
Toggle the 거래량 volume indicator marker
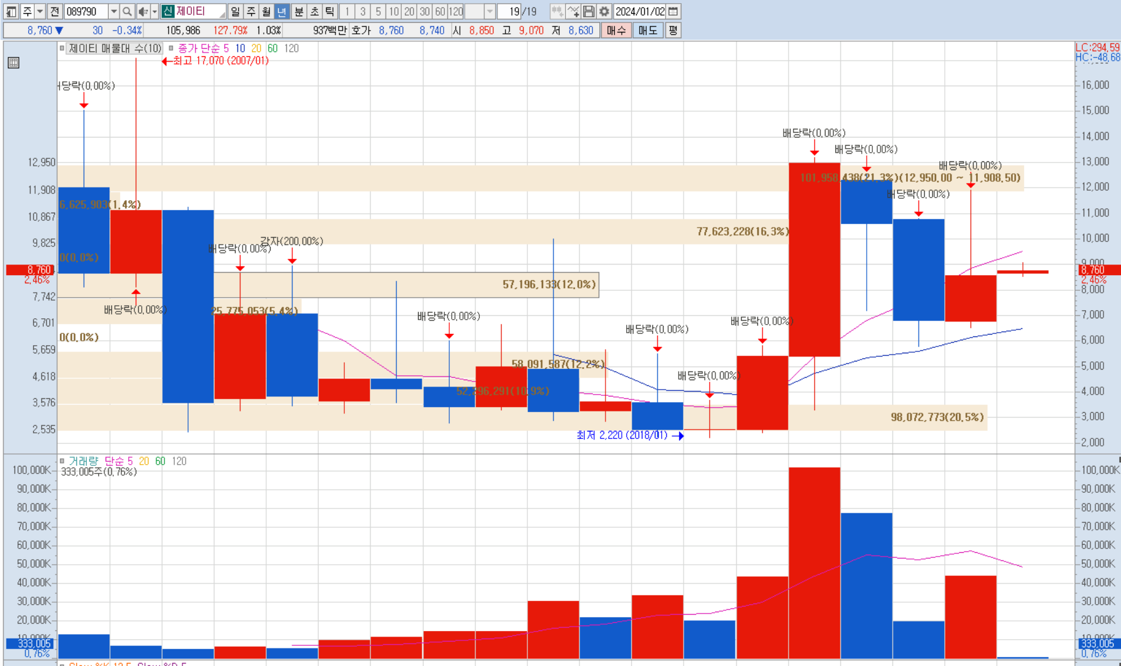pos(62,461)
